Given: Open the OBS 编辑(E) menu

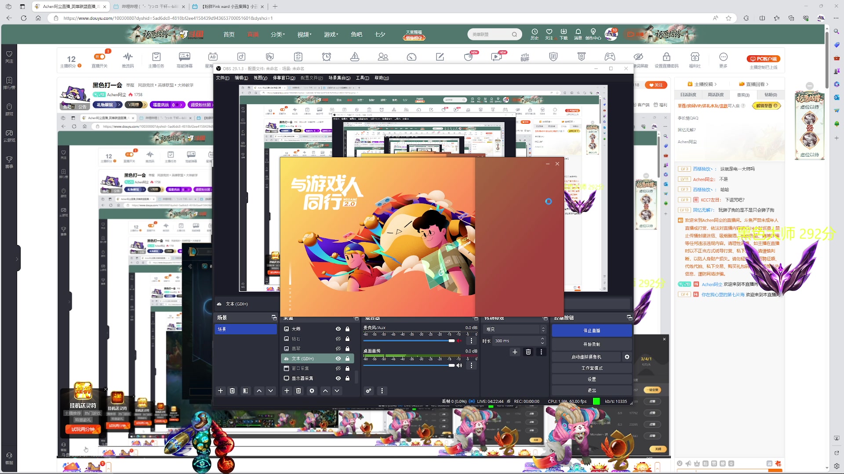Looking at the screenshot, I should pos(241,78).
